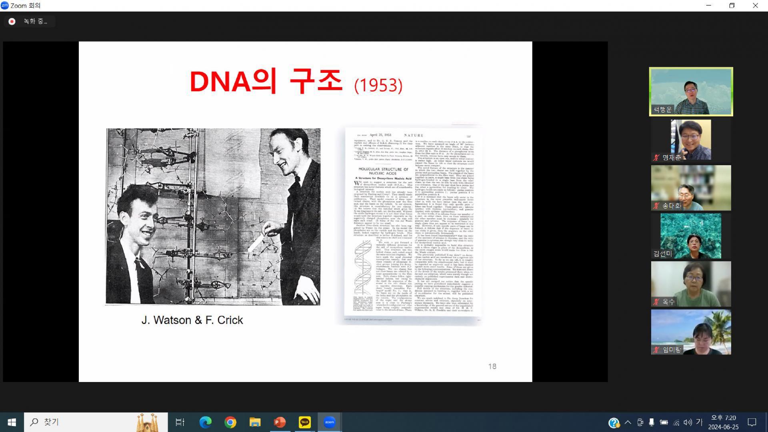The height and width of the screenshot is (432, 768).
Task: Launch PowerPoint from the taskbar
Action: click(280, 422)
